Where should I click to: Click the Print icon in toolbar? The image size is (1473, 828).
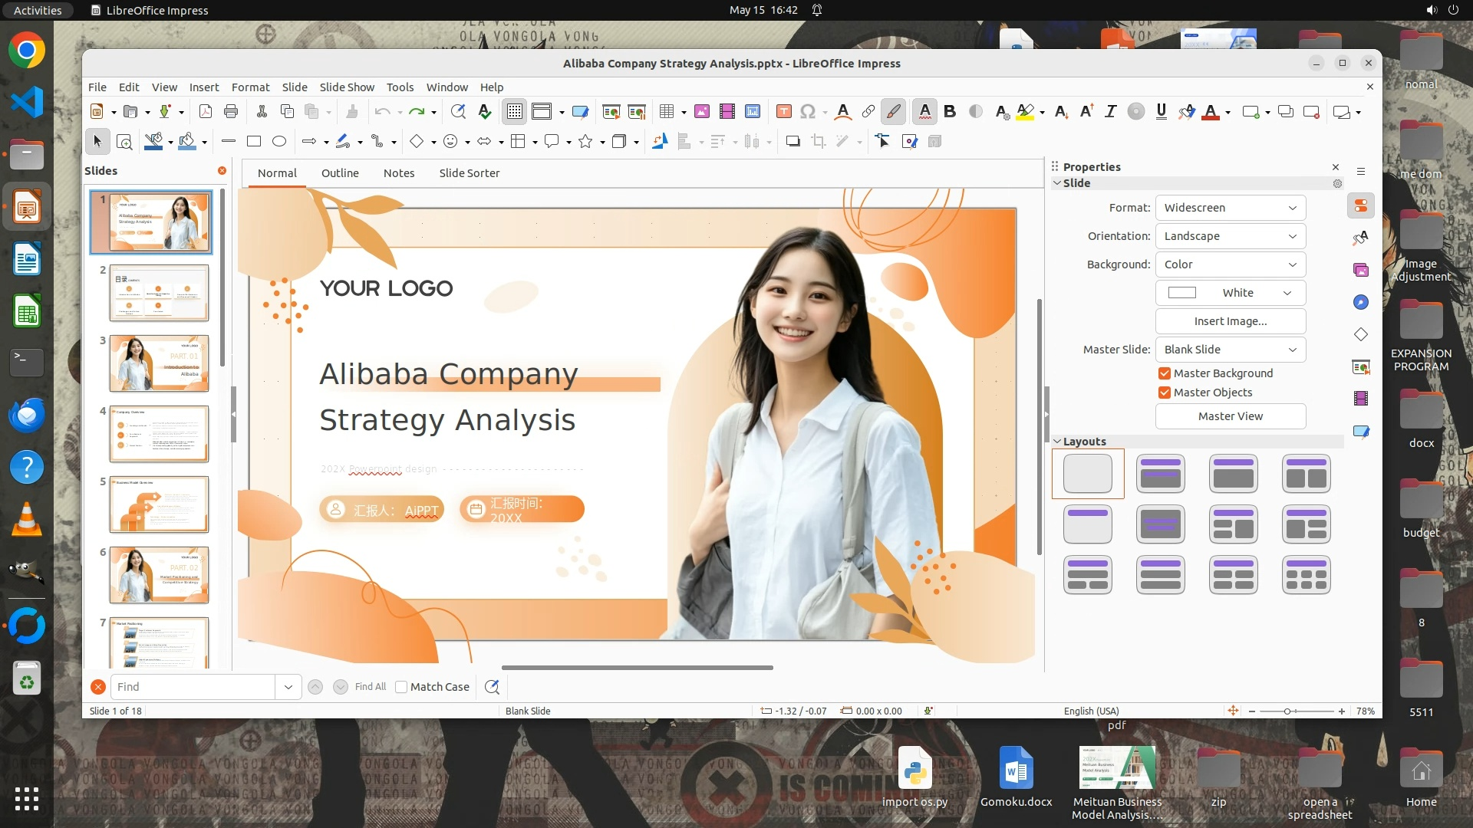(231, 112)
